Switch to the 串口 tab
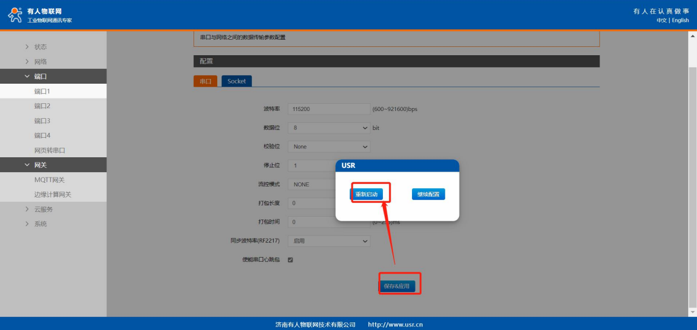 coord(205,81)
